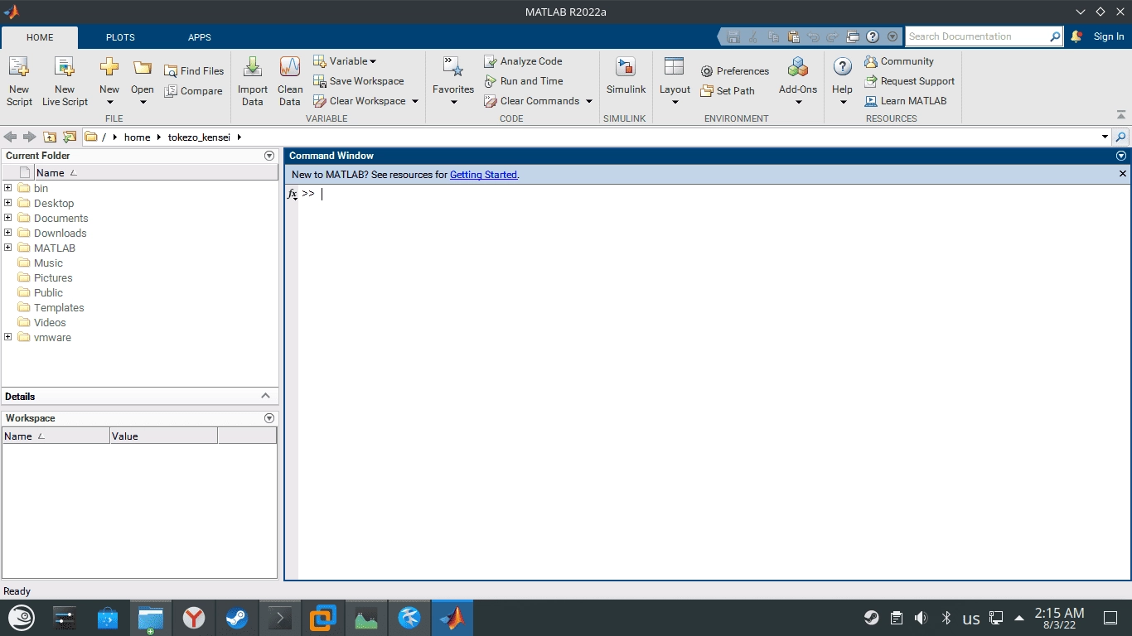Click the Workspace Value column header
The image size is (1132, 636).
coord(163,436)
